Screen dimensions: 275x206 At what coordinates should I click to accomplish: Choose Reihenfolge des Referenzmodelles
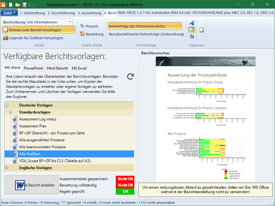(x=145, y=26)
